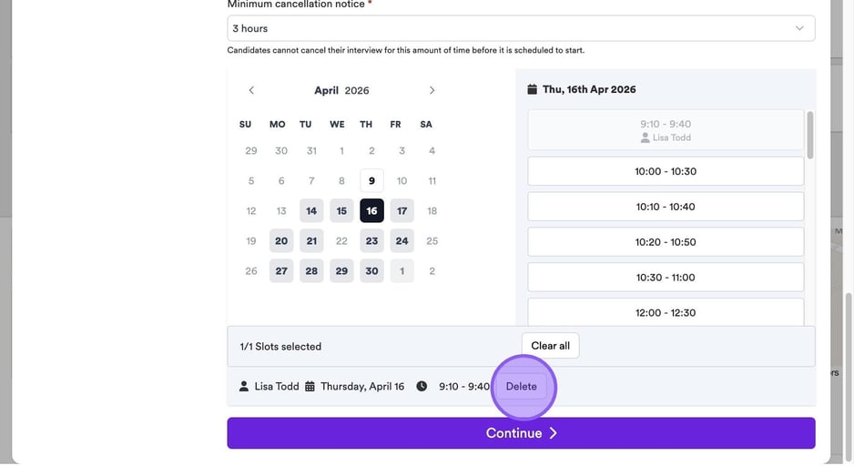The width and height of the screenshot is (854, 476).
Task: Pick April 9 on the calendar
Action: click(x=371, y=181)
